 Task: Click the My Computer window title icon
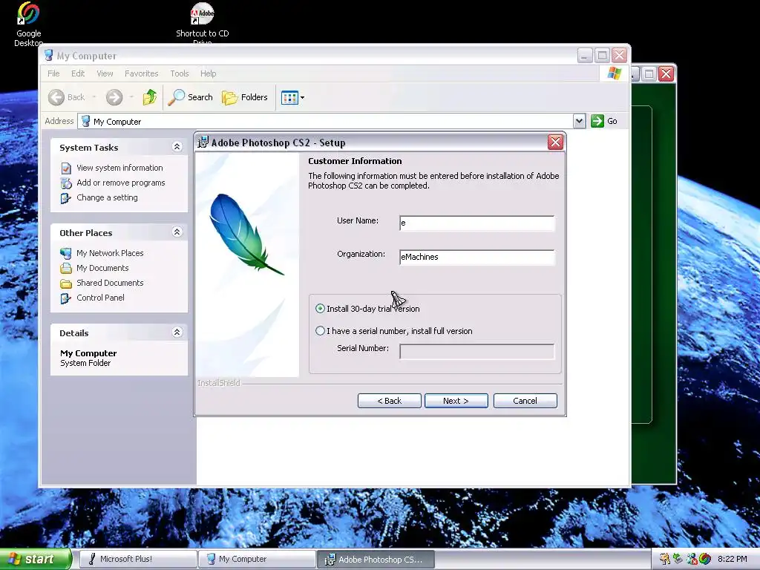tap(49, 55)
